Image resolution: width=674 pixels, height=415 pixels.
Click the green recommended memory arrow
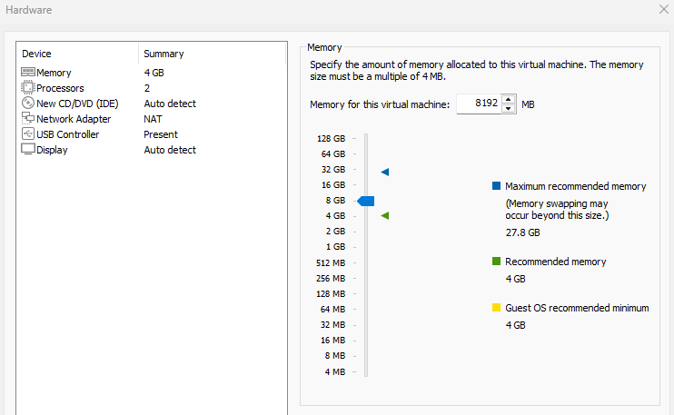pos(385,215)
